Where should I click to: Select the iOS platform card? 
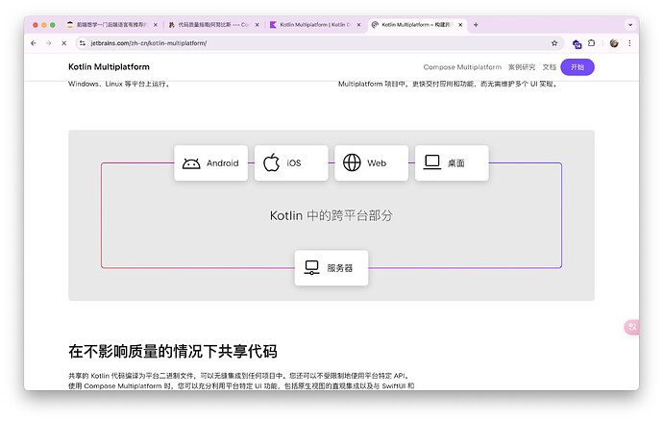pos(291,162)
